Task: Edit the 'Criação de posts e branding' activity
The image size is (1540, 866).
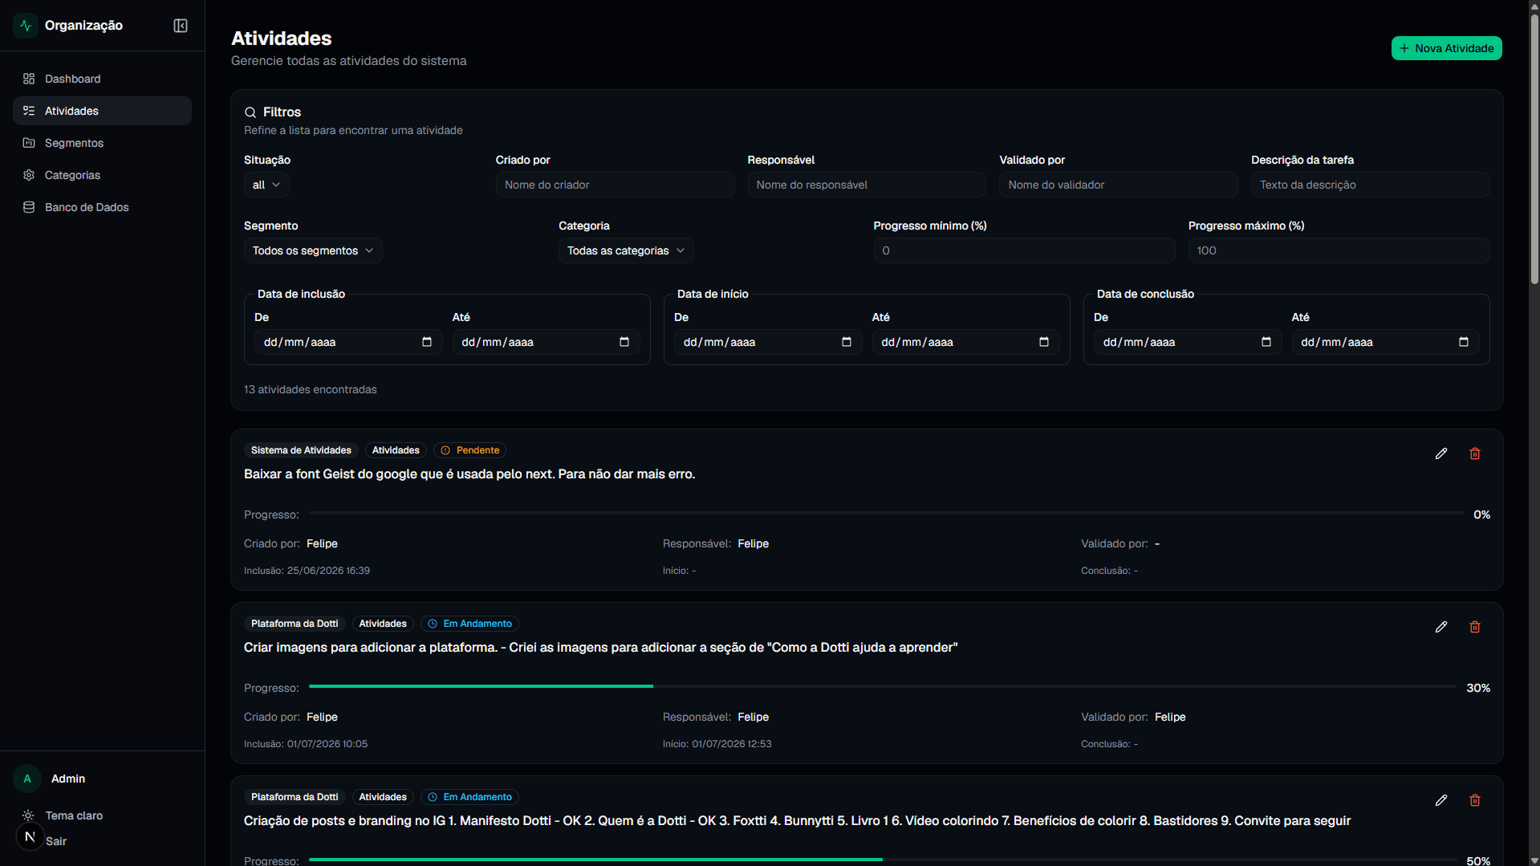Action: coord(1441,800)
